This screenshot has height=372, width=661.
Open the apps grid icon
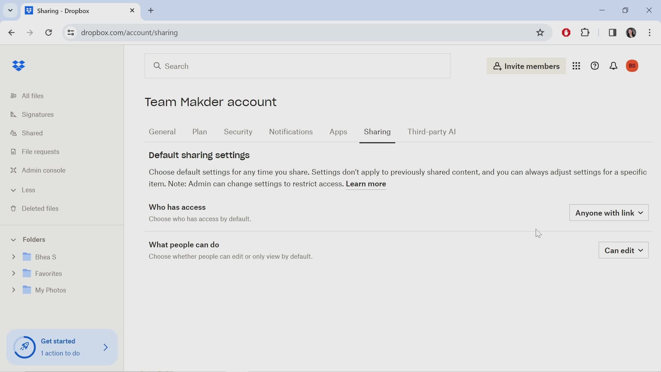pos(577,66)
